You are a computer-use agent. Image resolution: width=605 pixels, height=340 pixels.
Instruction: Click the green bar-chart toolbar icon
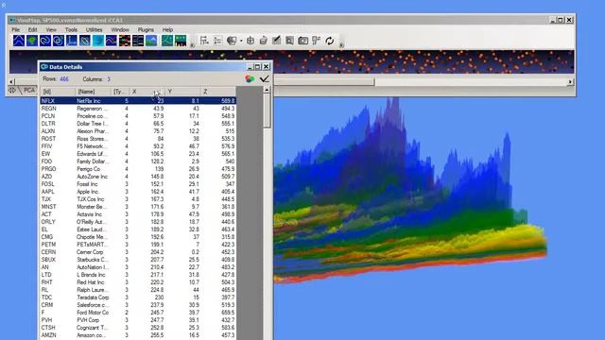click(x=181, y=41)
